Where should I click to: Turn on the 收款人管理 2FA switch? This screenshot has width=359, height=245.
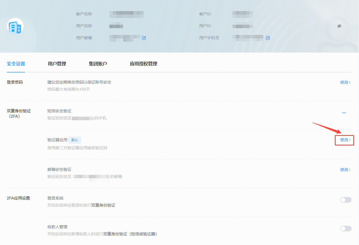coord(346,229)
